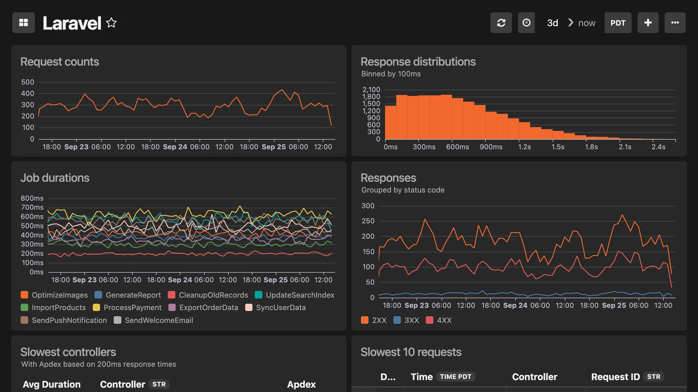Viewport: 698px width, 392px height.
Task: Sort by Controller column in Slowest controllers
Action: coord(122,384)
